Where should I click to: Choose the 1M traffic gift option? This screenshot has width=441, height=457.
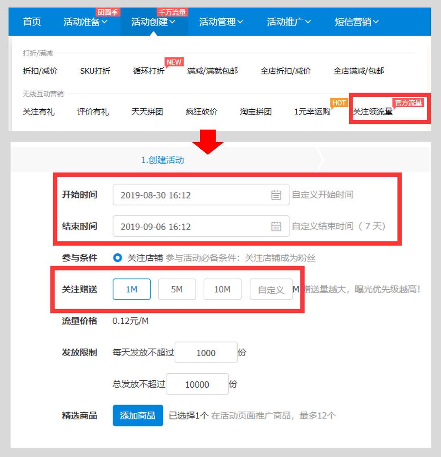pos(132,289)
